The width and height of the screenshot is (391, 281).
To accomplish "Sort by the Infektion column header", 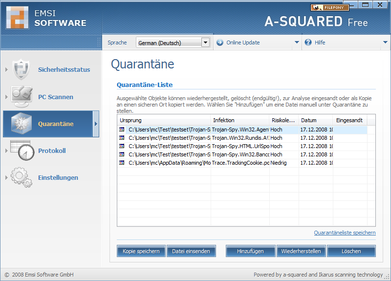I will coord(240,120).
